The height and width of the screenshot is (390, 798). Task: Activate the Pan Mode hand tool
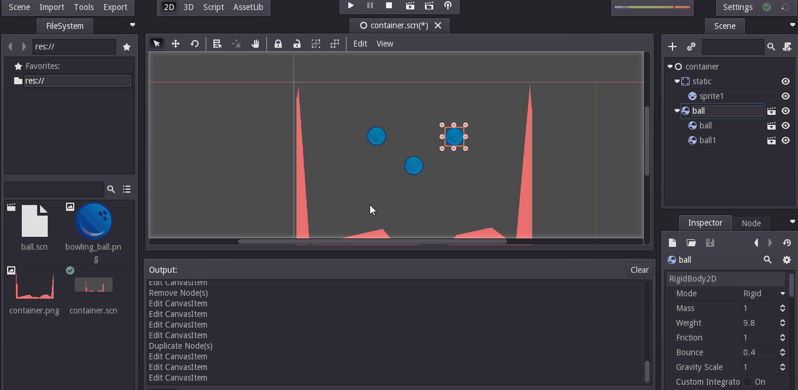point(255,44)
